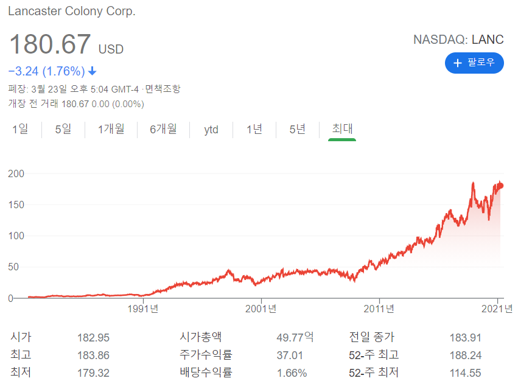Image resolution: width=518 pixels, height=392 pixels.
Task: Switch to the 1개월 chart view
Action: 110,129
